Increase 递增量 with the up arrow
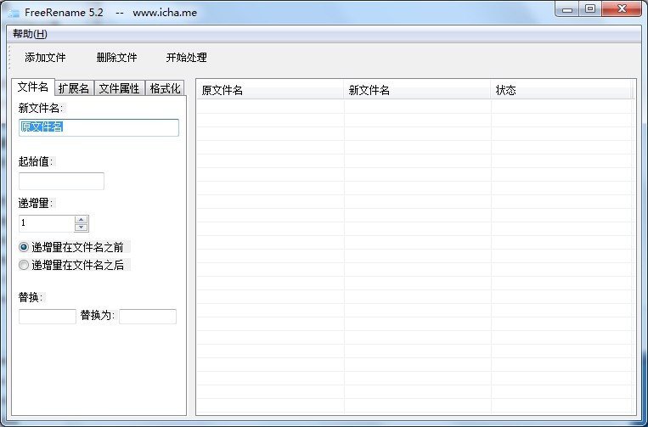This screenshot has width=648, height=427. click(x=82, y=219)
